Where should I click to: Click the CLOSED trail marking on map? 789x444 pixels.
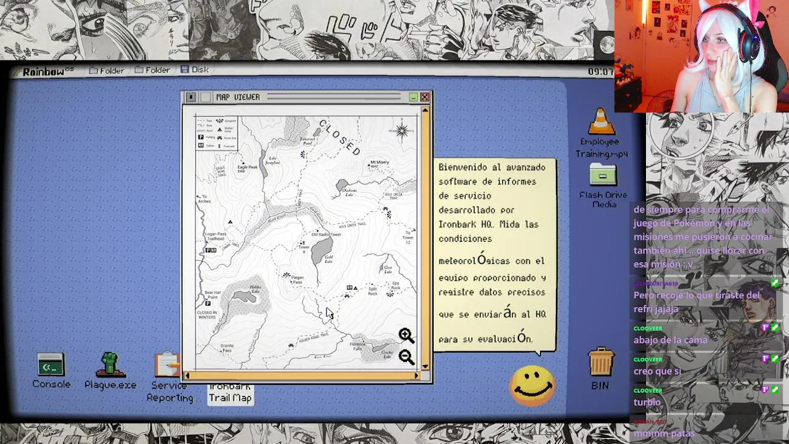[340, 138]
